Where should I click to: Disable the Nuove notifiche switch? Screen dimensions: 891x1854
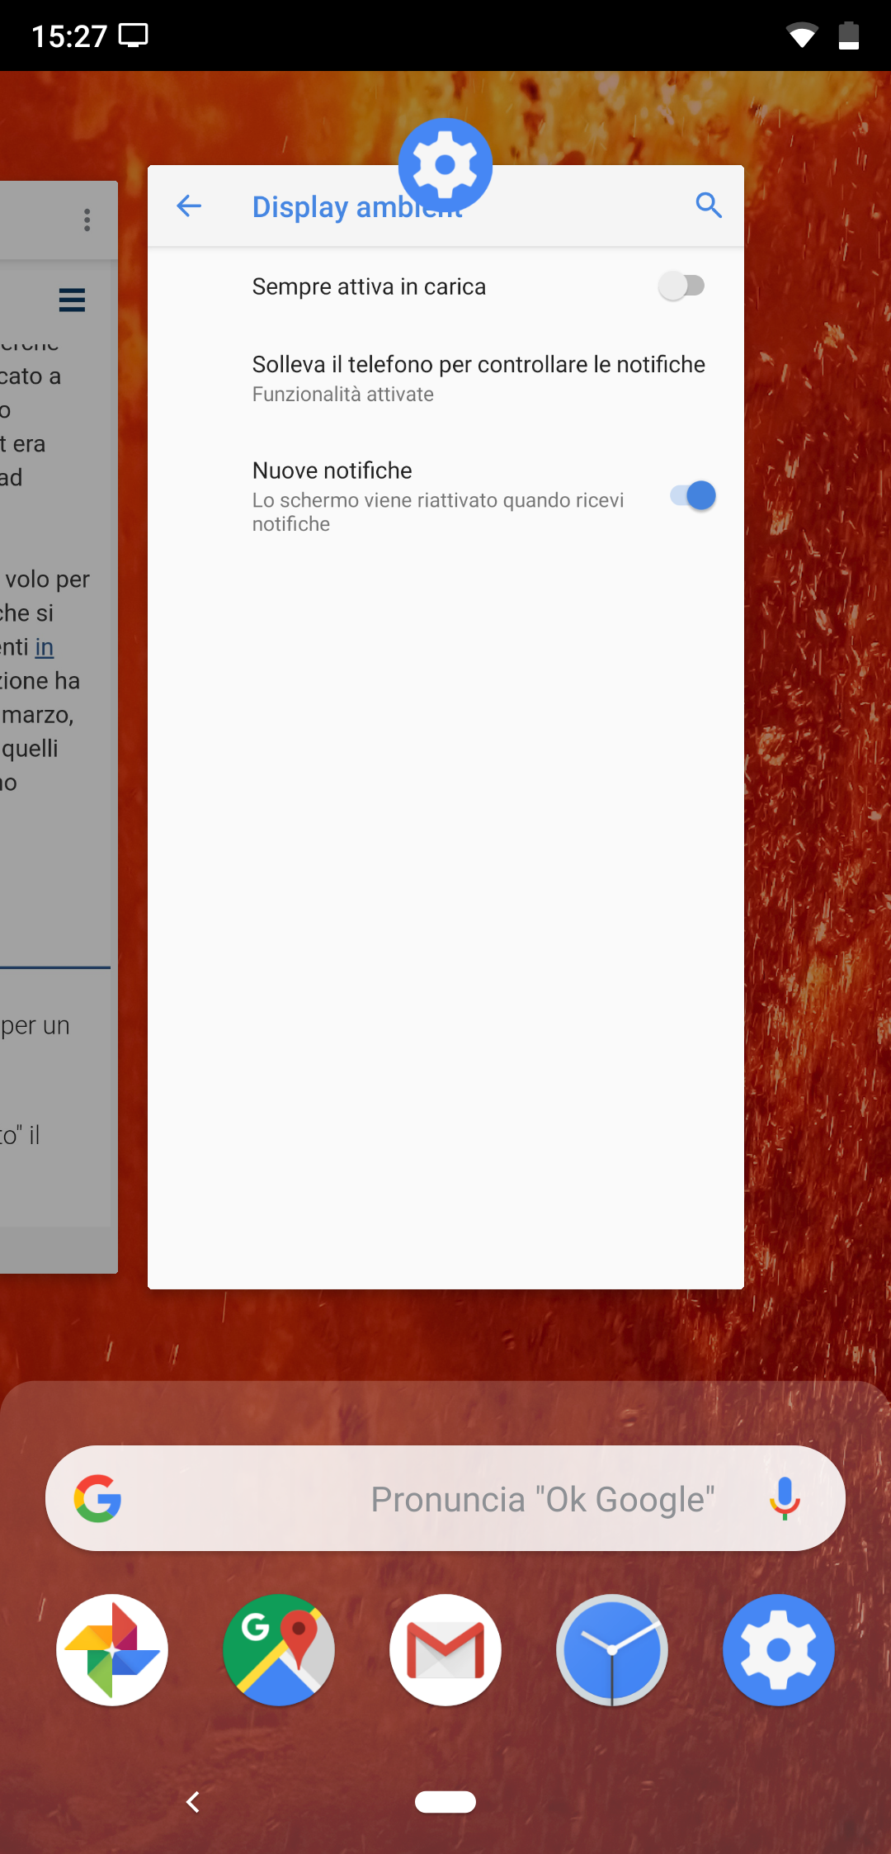point(693,495)
